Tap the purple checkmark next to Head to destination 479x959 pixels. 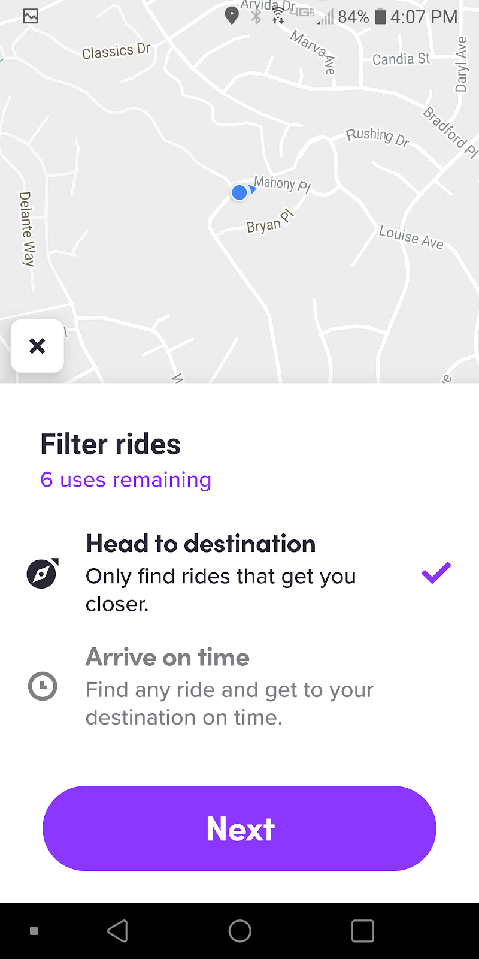436,573
